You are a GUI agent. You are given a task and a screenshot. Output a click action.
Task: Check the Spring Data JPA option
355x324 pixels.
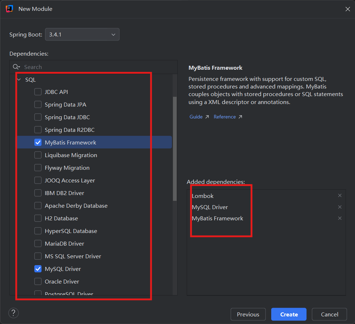pos(38,105)
